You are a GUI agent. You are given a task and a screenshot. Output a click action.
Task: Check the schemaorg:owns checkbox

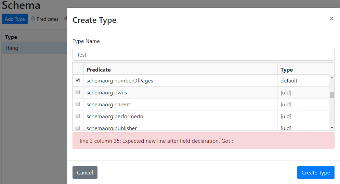78,92
